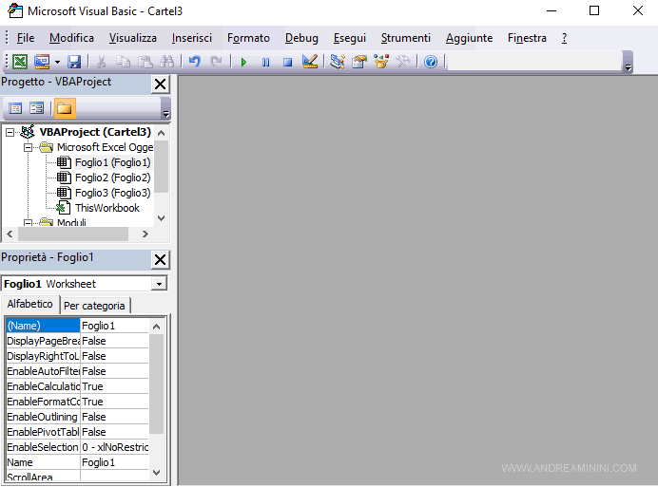Maximize the Microsoft Visual Basic window

(594, 10)
